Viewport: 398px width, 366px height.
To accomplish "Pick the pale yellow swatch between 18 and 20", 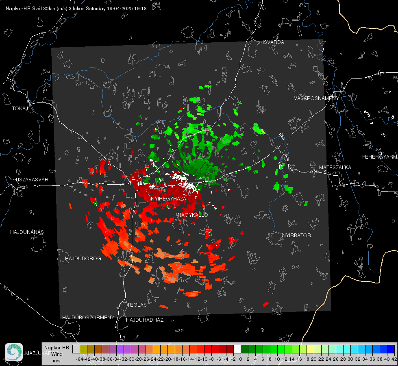I will pyautogui.click(x=310, y=349).
